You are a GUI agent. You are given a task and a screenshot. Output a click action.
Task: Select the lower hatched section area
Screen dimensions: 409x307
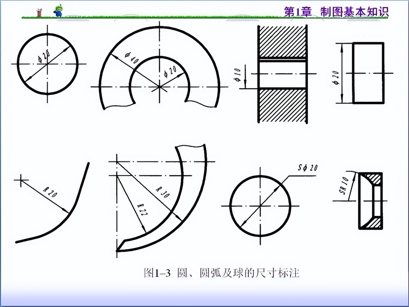click(282, 105)
